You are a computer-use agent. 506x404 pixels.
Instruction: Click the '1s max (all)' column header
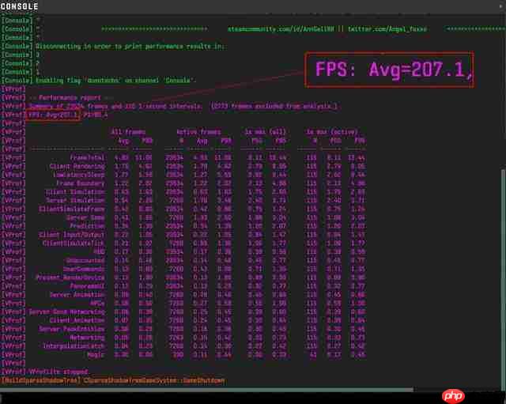[265, 132]
